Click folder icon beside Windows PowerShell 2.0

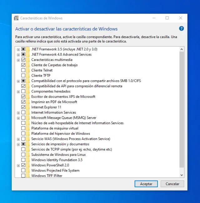28,165
